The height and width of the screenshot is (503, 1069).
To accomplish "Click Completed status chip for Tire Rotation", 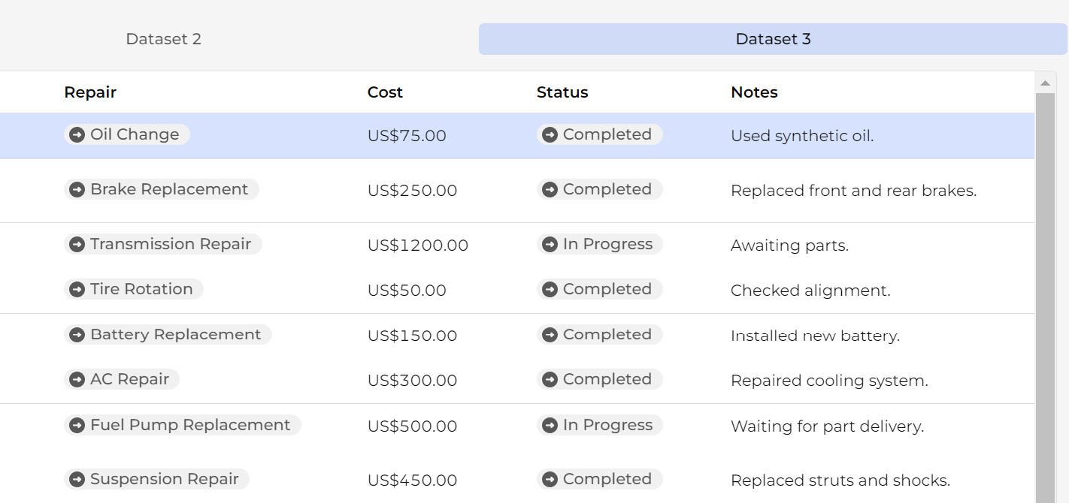I will 600,289.
